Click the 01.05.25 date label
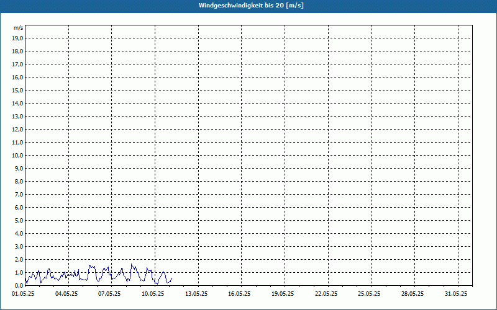Image resolution: width=497 pixels, height=310 pixels. [x=23, y=294]
